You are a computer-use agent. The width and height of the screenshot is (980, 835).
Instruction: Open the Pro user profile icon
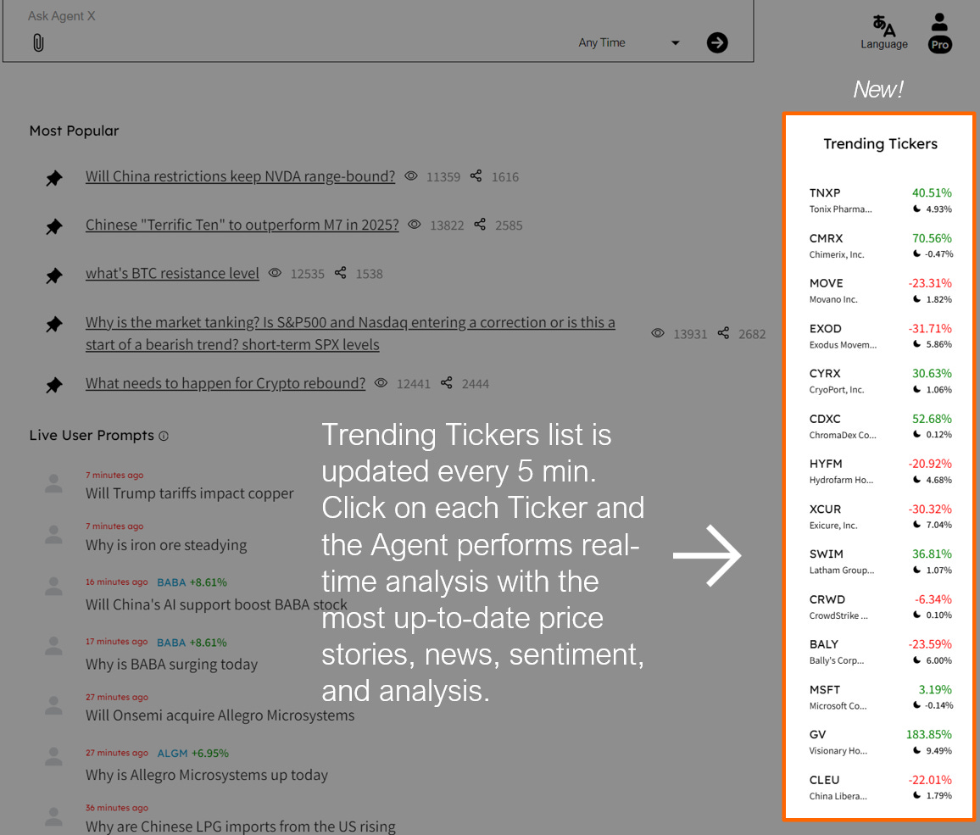[939, 32]
